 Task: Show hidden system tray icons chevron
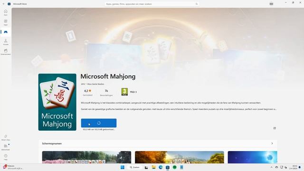pos(271,167)
